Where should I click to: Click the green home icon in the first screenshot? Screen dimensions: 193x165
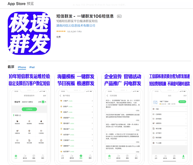click(x=16, y=156)
